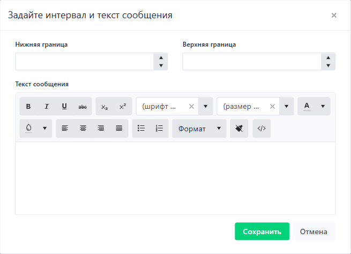Toggle bold text formatting
Screen dimensions: 351x254
28,107
